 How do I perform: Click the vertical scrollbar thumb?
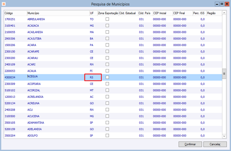click(224, 74)
